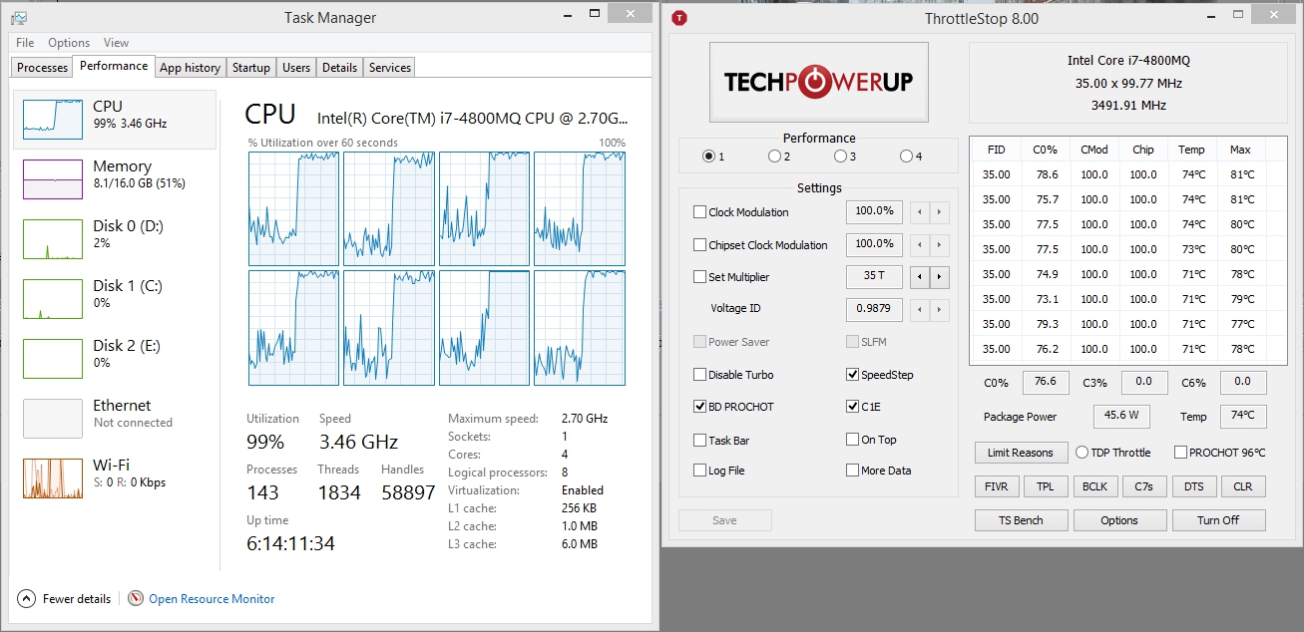
Task: Select Performance profile 2 radio button
Action: 774,156
